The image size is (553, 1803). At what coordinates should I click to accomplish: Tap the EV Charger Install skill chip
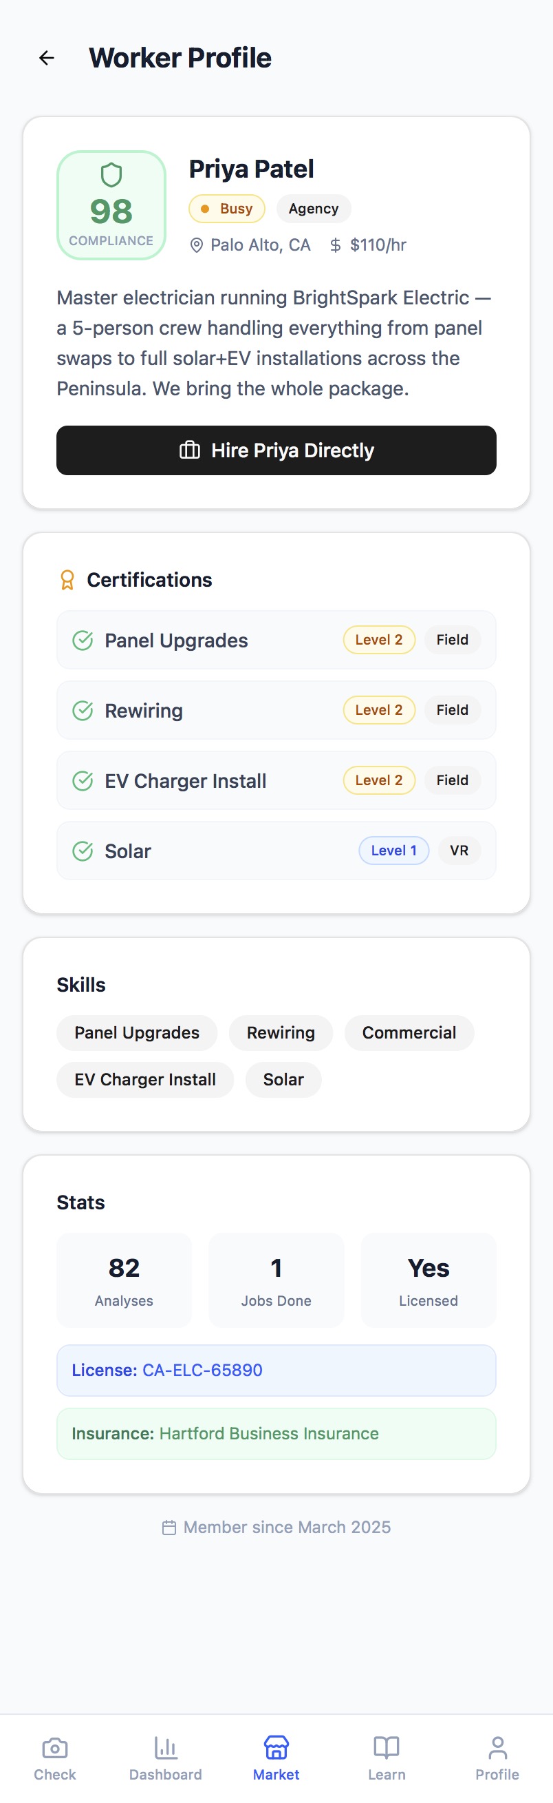click(x=144, y=1079)
